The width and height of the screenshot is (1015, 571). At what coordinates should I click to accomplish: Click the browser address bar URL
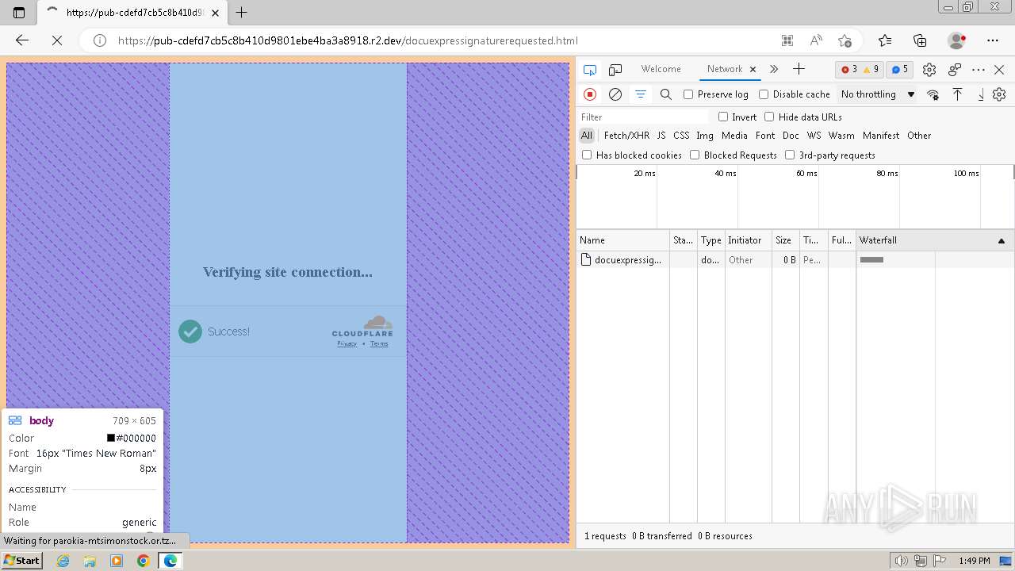point(347,40)
